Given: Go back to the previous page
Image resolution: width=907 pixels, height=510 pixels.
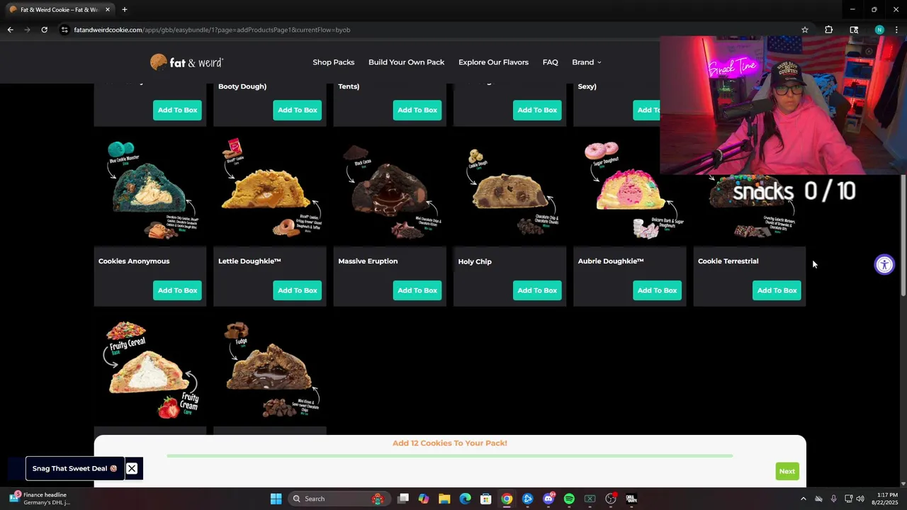Looking at the screenshot, I should (x=10, y=30).
